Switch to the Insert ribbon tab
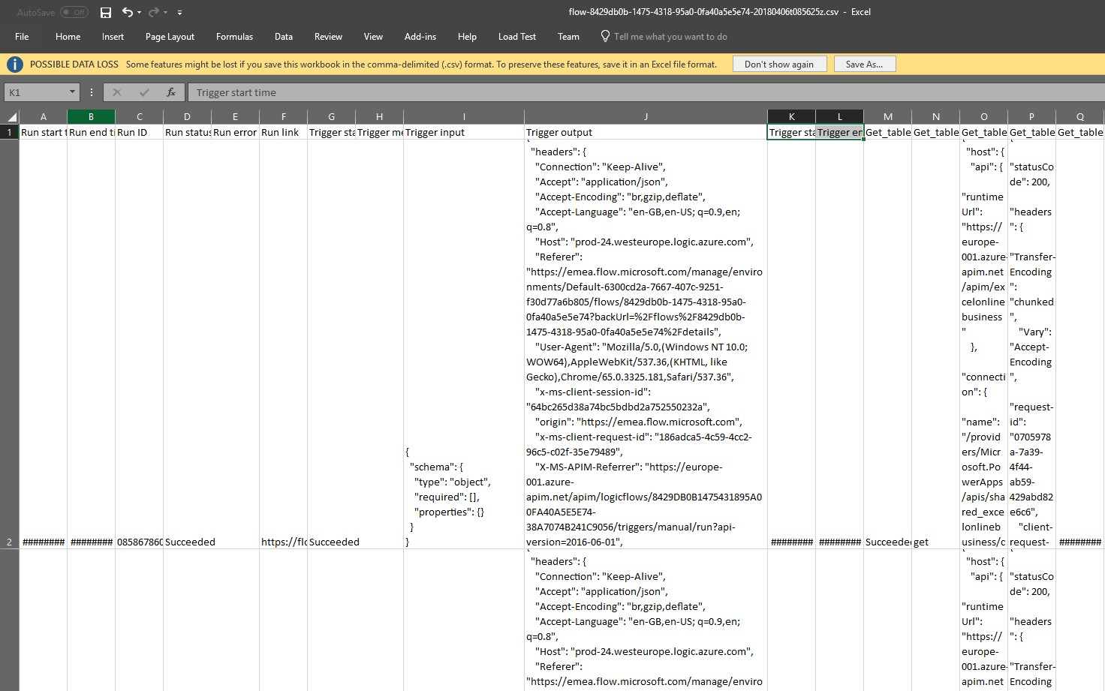This screenshot has height=691, width=1105. [113, 36]
